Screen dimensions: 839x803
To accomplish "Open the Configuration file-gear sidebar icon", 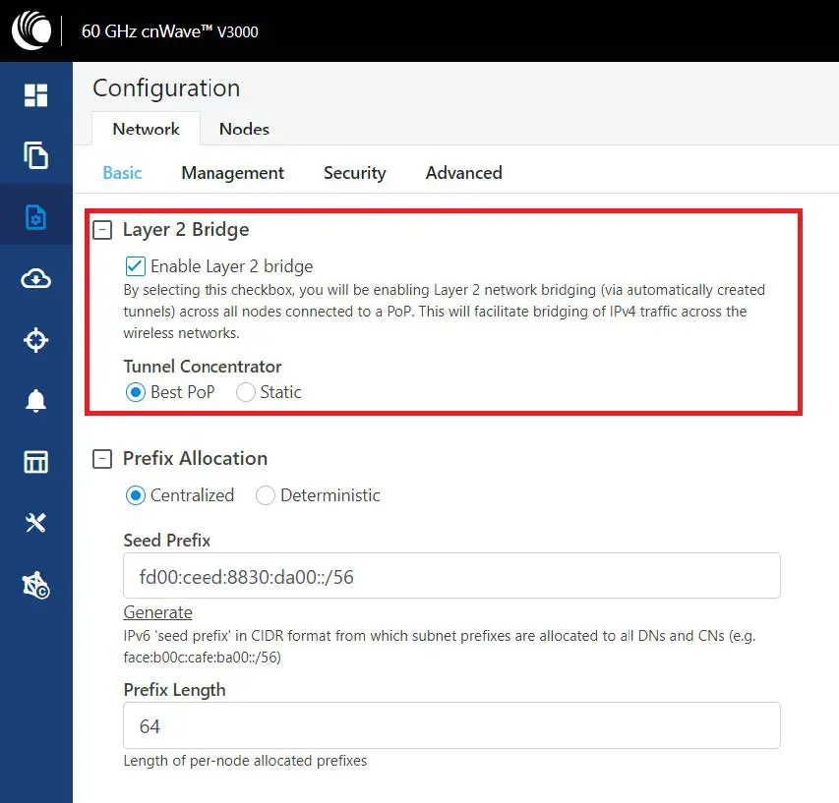I will [36, 217].
